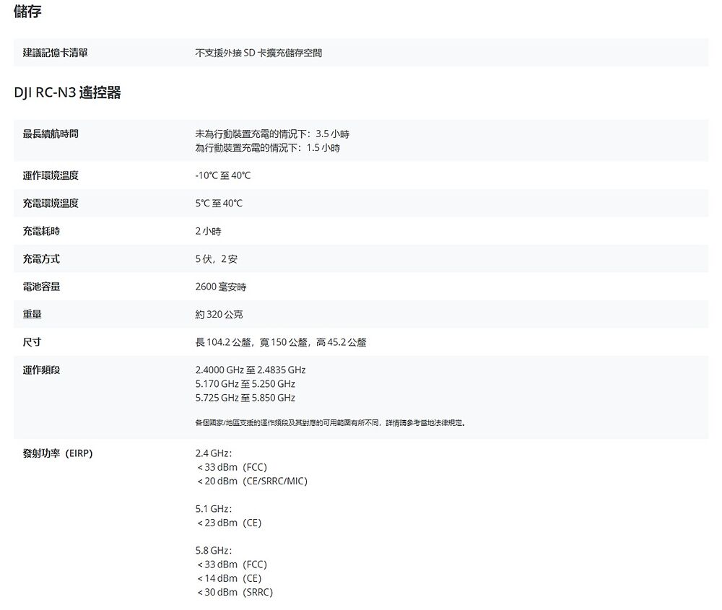This screenshot has width=722, height=610.
Task: Click 2.4000 GHz 至 2.4835 GHz line
Action: point(251,370)
